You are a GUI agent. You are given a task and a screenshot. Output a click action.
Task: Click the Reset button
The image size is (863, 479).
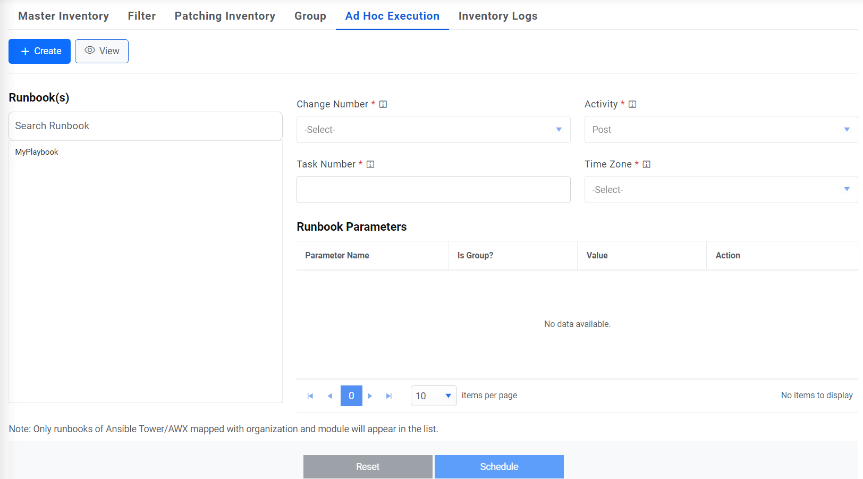(x=368, y=466)
